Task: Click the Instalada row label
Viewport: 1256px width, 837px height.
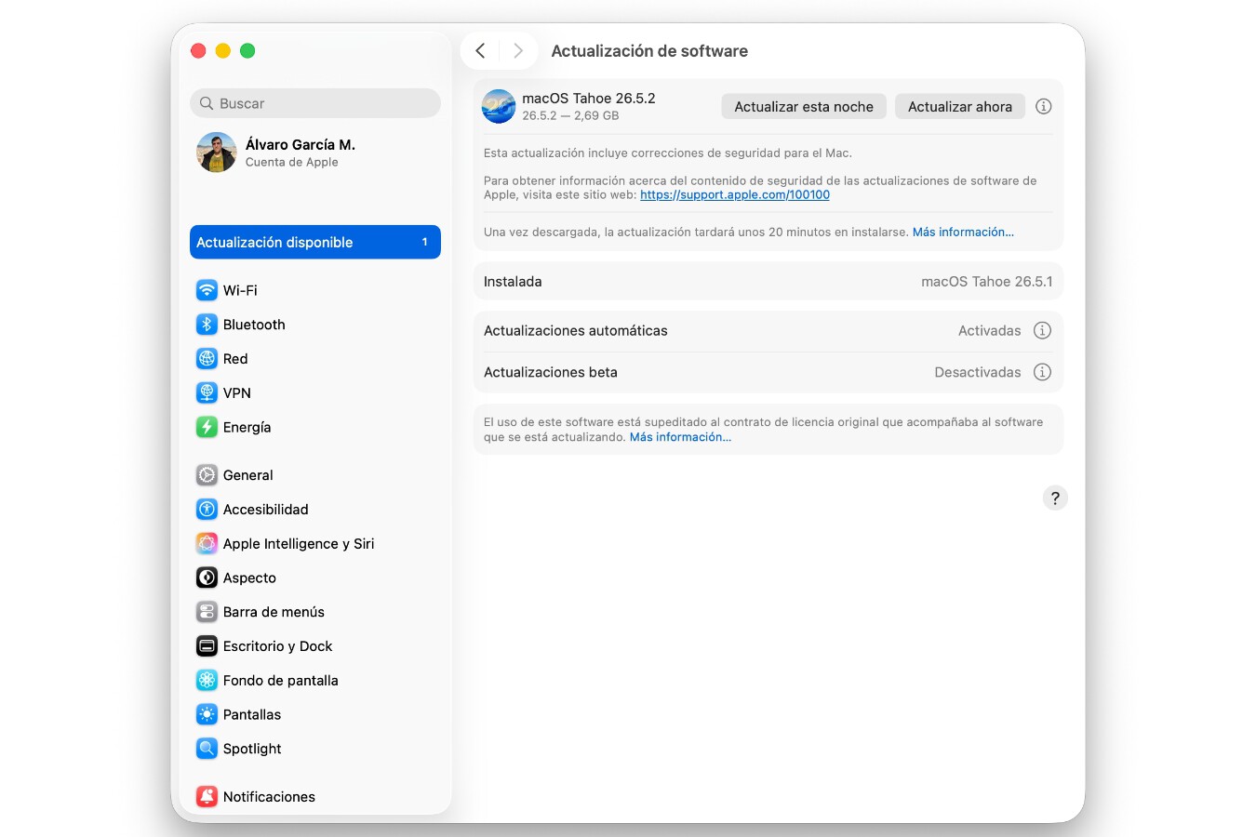Action: pos(513,281)
